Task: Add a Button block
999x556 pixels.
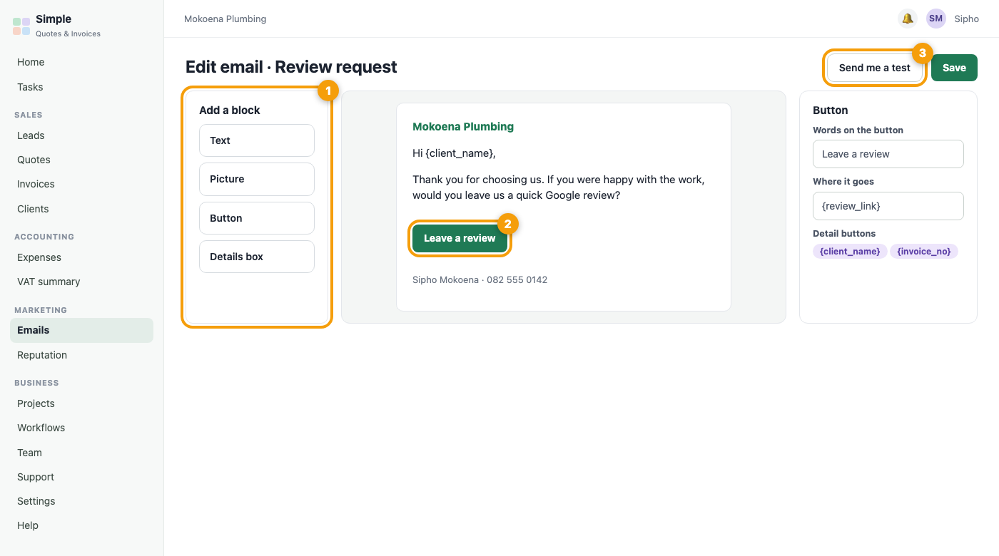Action: [x=257, y=218]
